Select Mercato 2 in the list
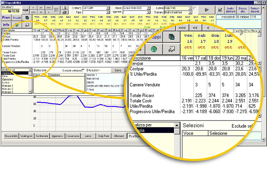 [15, 89]
